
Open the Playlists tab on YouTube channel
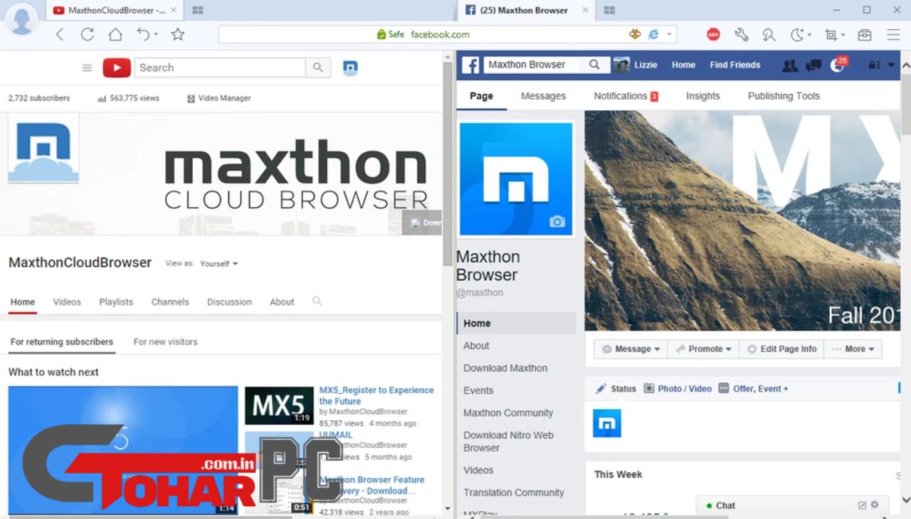(x=116, y=301)
